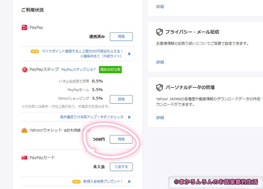Screen dimensions: 263x189
Task: Open the PayPay 明細 button
Action: point(121,36)
